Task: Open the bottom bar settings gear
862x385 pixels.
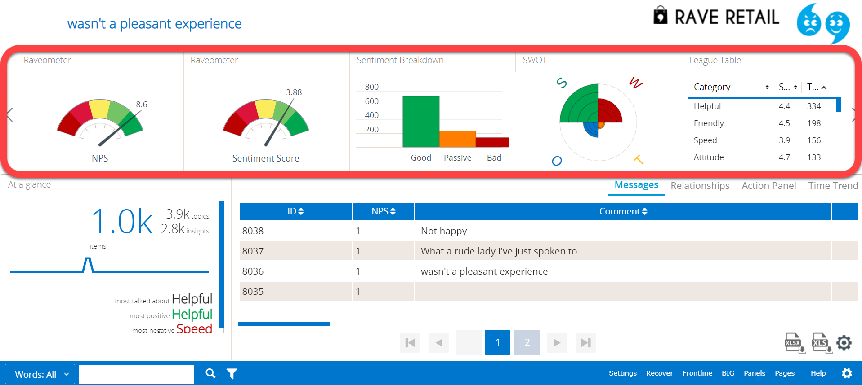Action: pos(847,373)
